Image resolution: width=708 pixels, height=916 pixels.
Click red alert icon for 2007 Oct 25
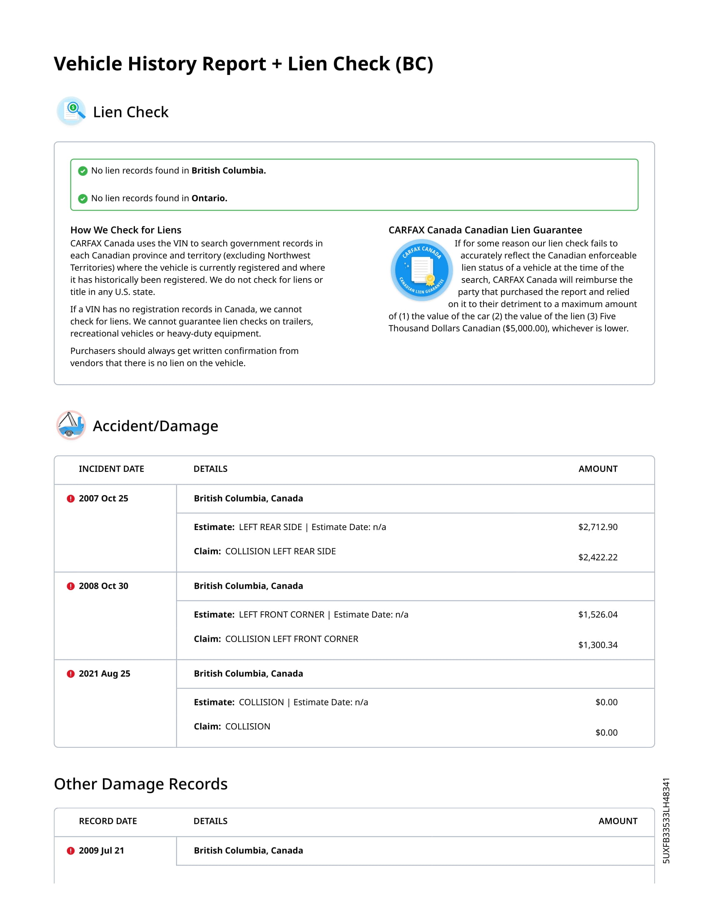click(x=71, y=498)
